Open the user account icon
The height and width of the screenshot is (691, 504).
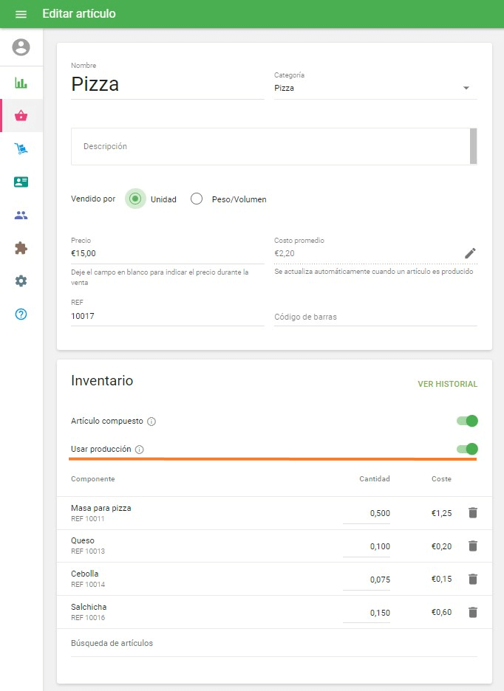click(21, 47)
